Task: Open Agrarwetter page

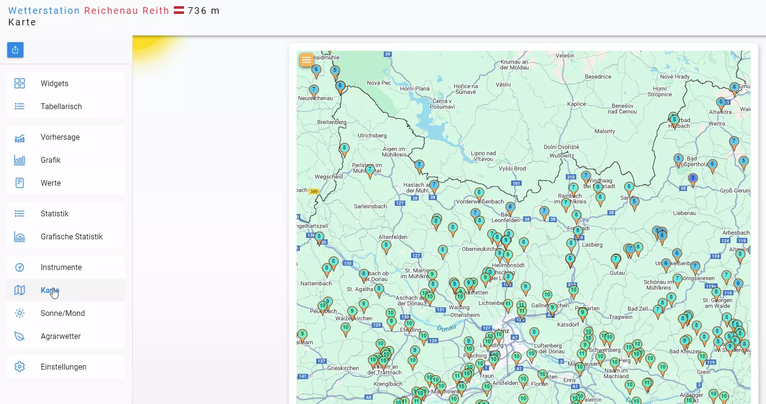Action: tap(66, 336)
